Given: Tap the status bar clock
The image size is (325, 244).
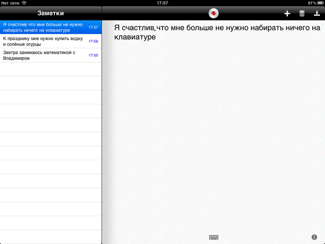Looking at the screenshot, I should point(162,3).
